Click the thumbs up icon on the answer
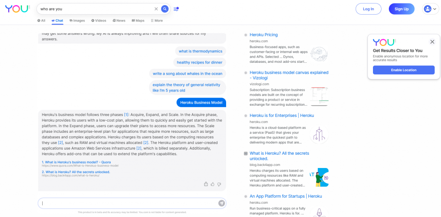 point(213,184)
